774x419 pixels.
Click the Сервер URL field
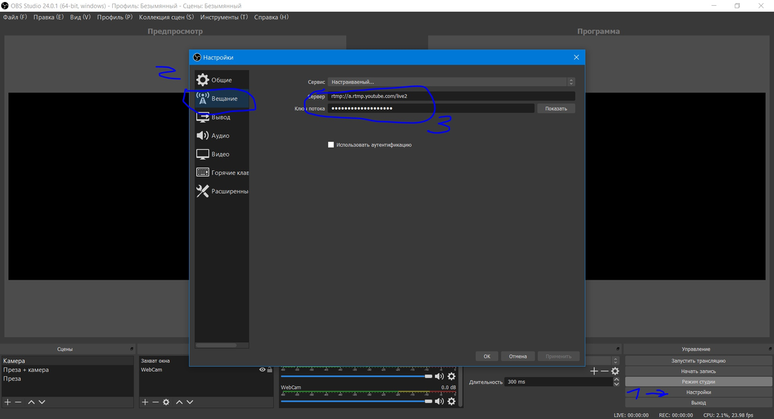[x=451, y=95]
